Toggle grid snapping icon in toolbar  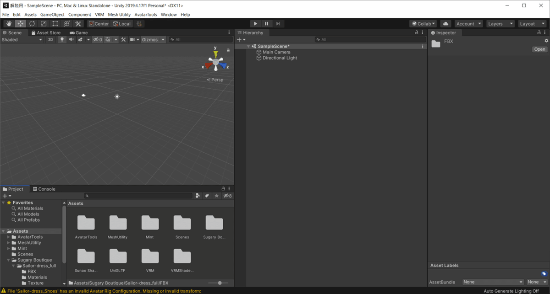click(x=139, y=24)
